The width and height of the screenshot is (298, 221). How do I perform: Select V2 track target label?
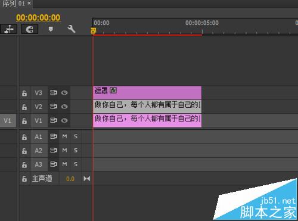pyautogui.click(x=39, y=107)
